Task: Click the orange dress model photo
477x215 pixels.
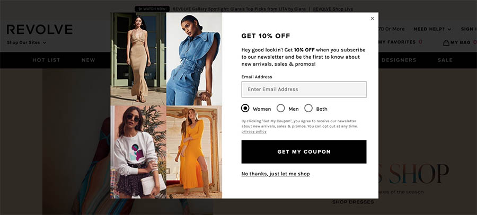Action: (194, 152)
